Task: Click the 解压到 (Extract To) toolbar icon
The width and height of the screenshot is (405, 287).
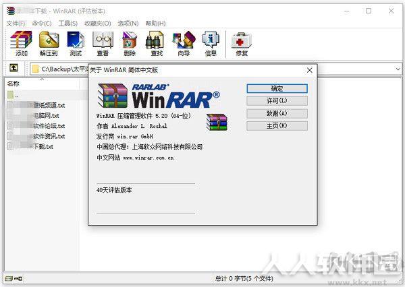Action: 49,43
